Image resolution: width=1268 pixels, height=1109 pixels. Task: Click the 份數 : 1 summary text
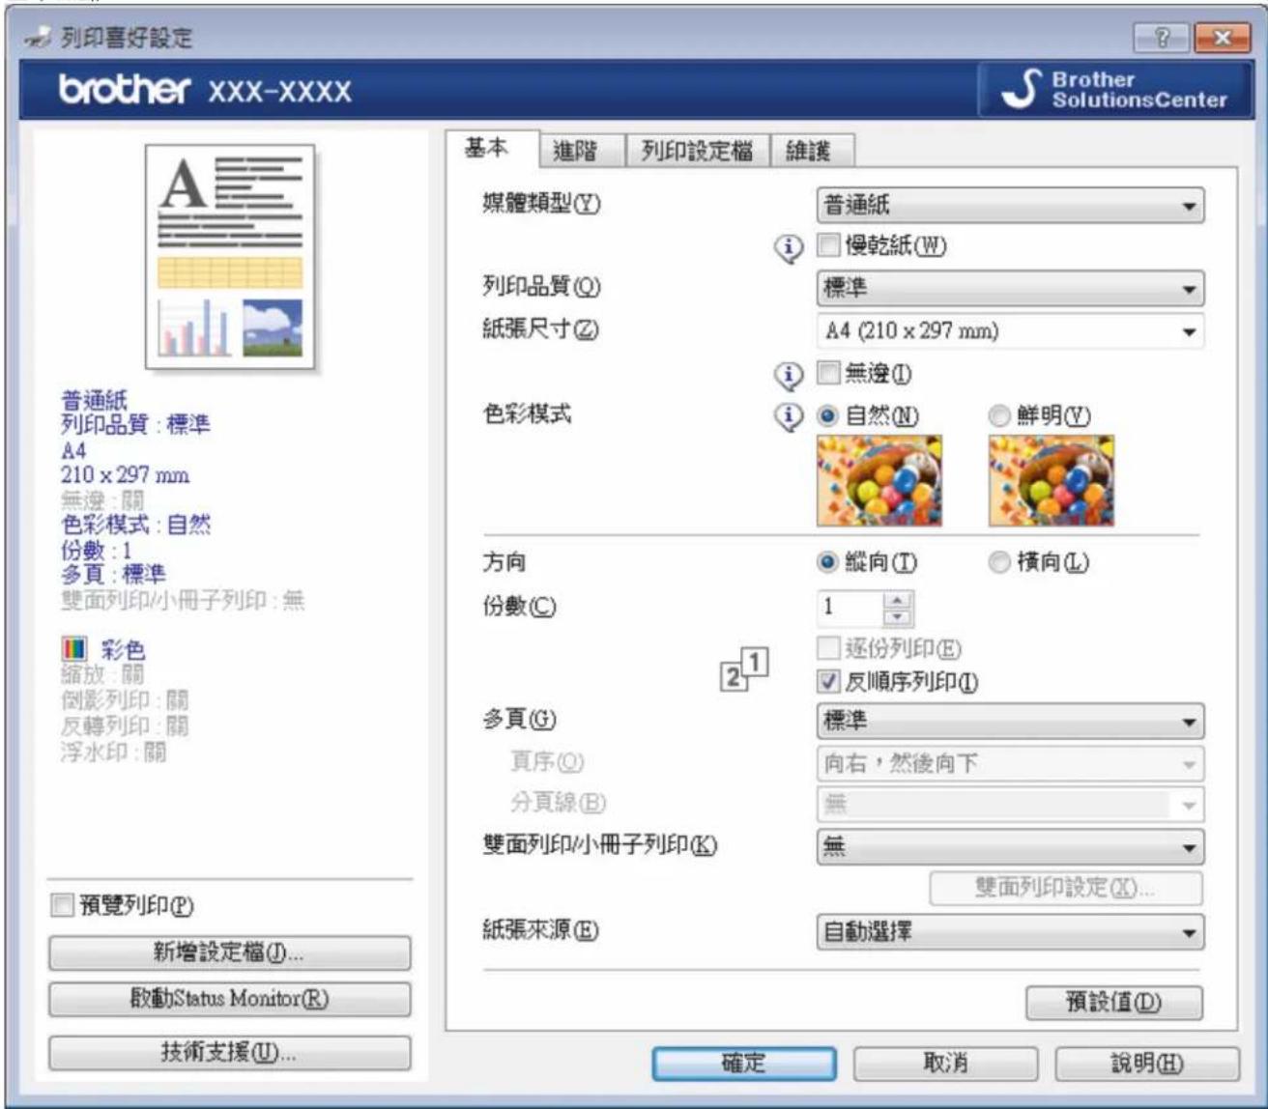pyautogui.click(x=96, y=550)
